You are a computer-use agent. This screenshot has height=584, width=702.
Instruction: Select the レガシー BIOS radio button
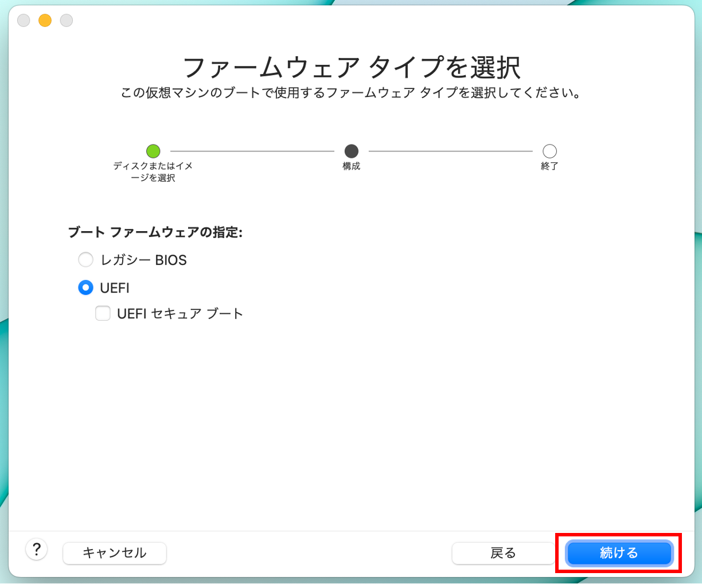coord(85,260)
